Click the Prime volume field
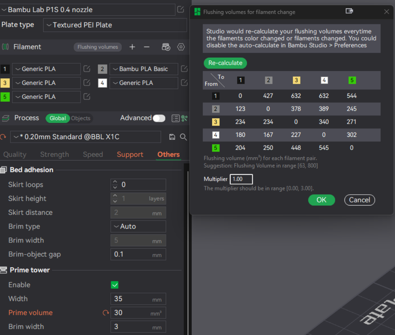This screenshot has height=335, width=395. click(x=138, y=313)
